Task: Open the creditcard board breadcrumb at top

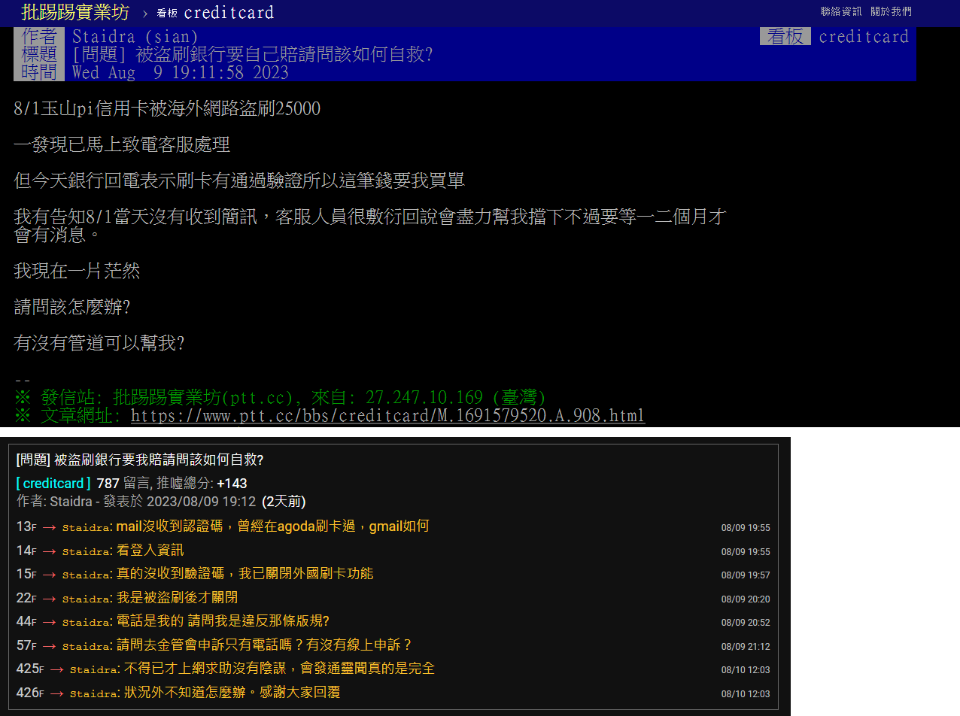Action: point(228,13)
